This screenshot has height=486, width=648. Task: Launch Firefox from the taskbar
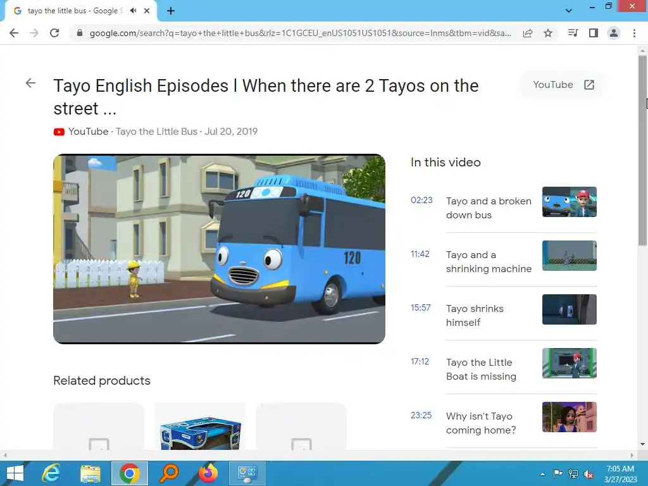208,473
